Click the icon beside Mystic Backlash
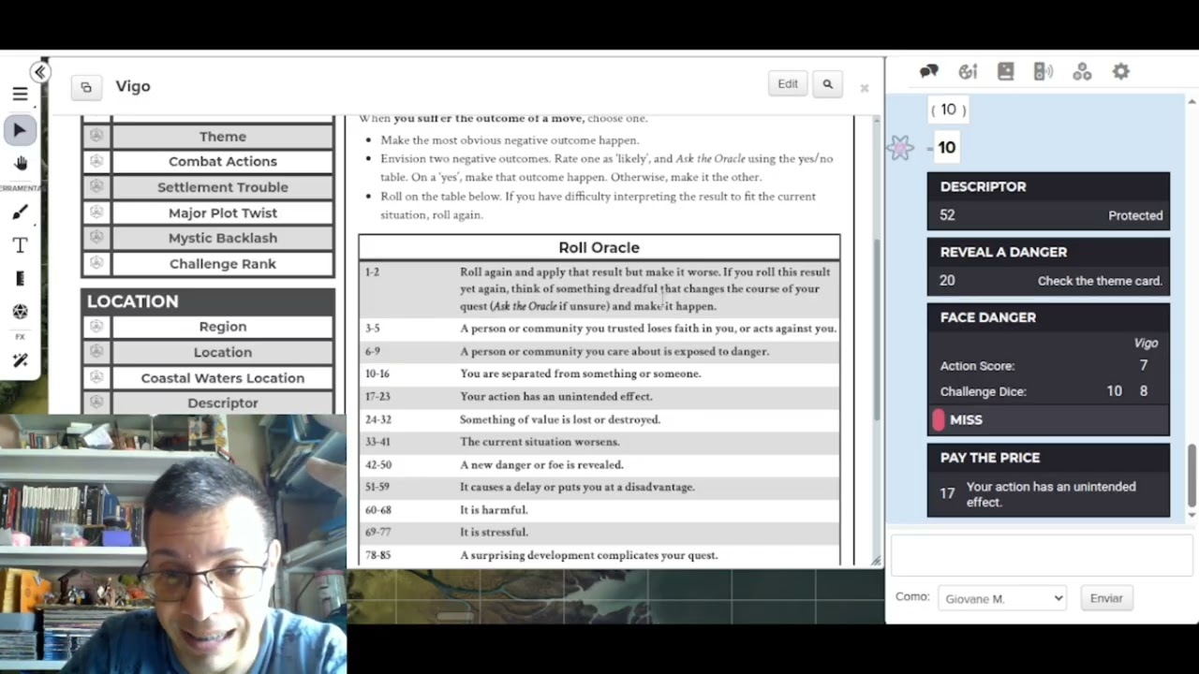 96,239
